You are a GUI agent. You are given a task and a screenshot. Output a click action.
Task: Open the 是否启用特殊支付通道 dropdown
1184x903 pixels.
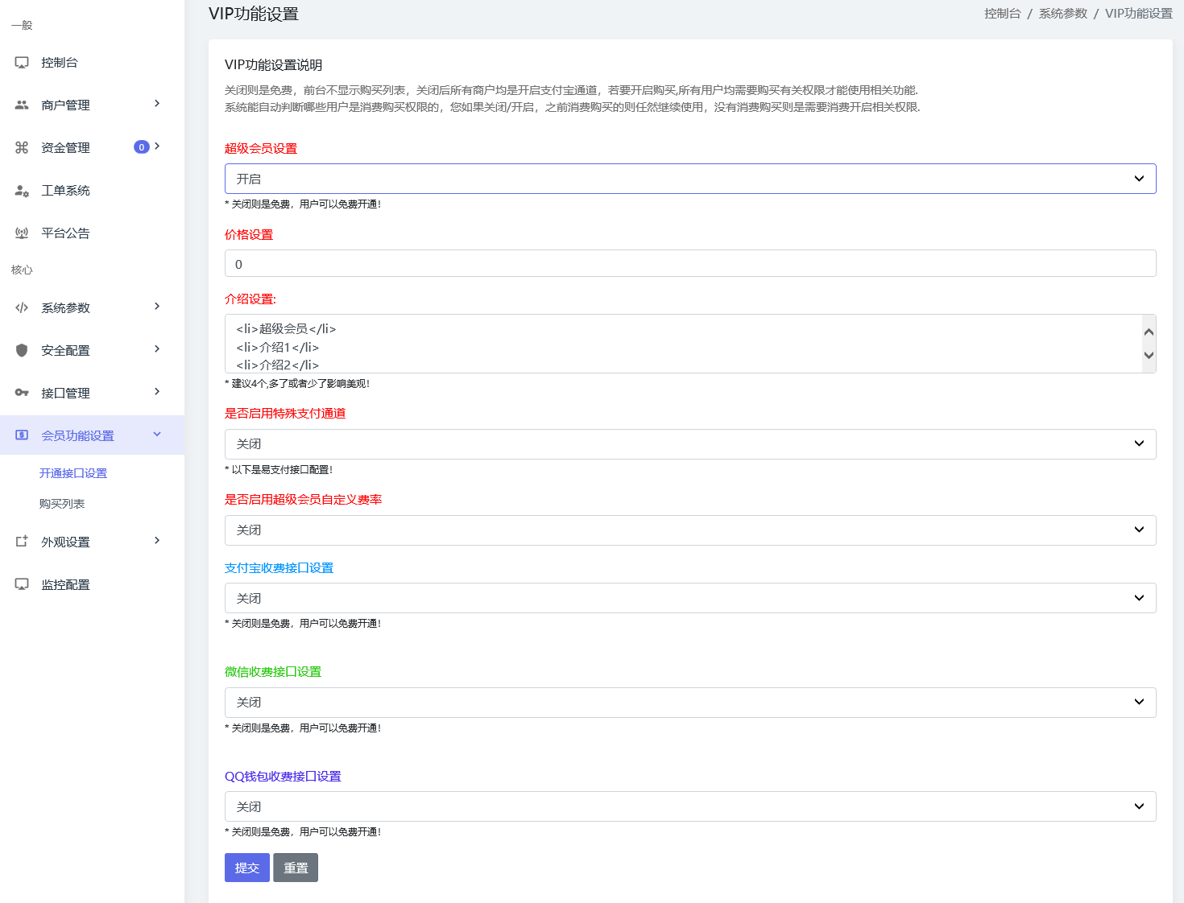[x=689, y=443]
